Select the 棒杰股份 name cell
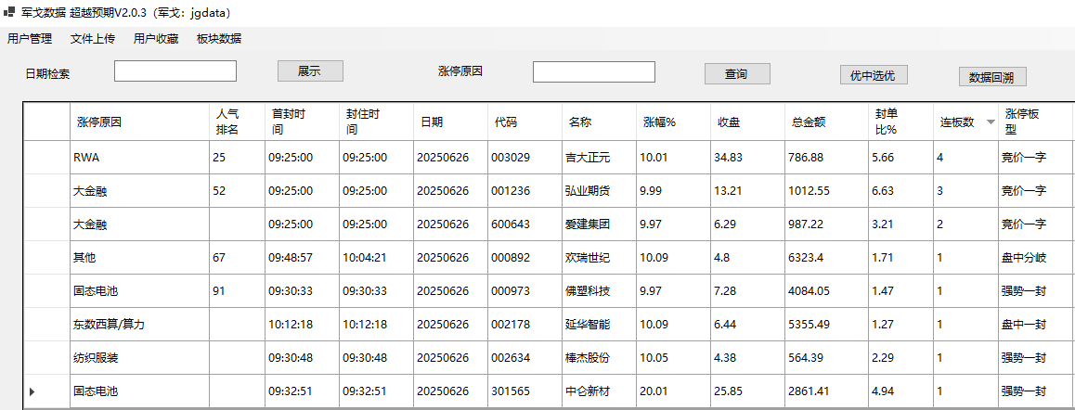1075x410 pixels. 599,358
